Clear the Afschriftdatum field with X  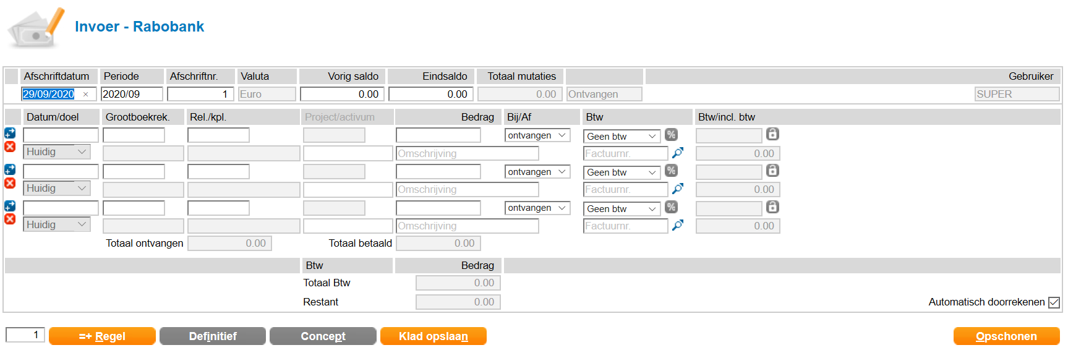pyautogui.click(x=85, y=94)
